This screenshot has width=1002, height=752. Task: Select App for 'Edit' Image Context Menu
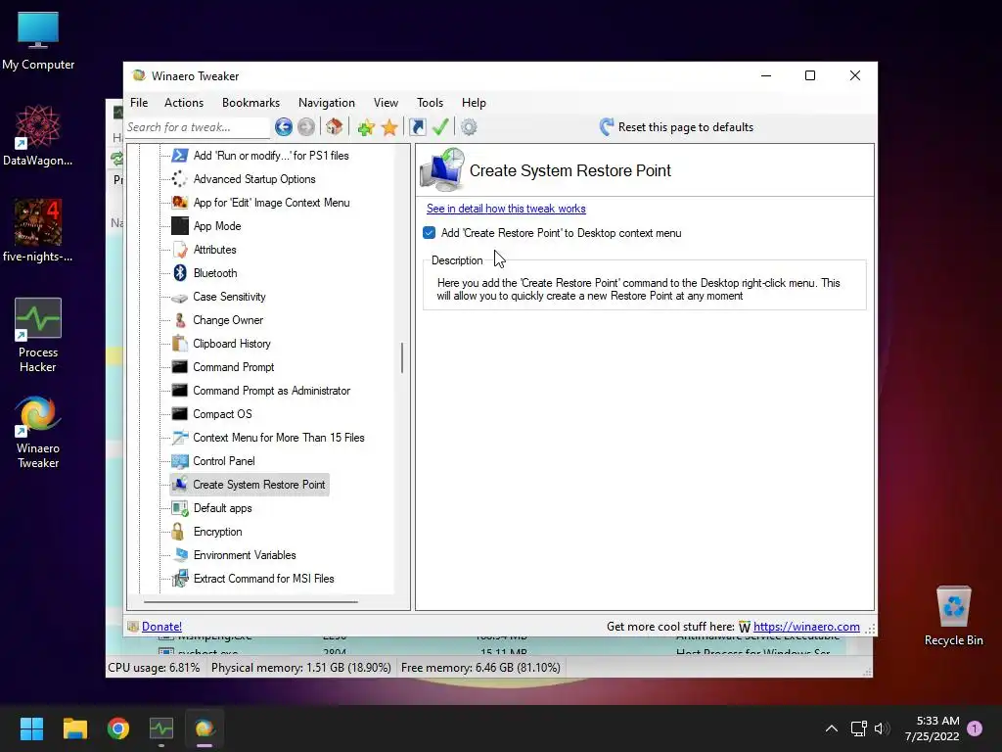click(x=272, y=203)
